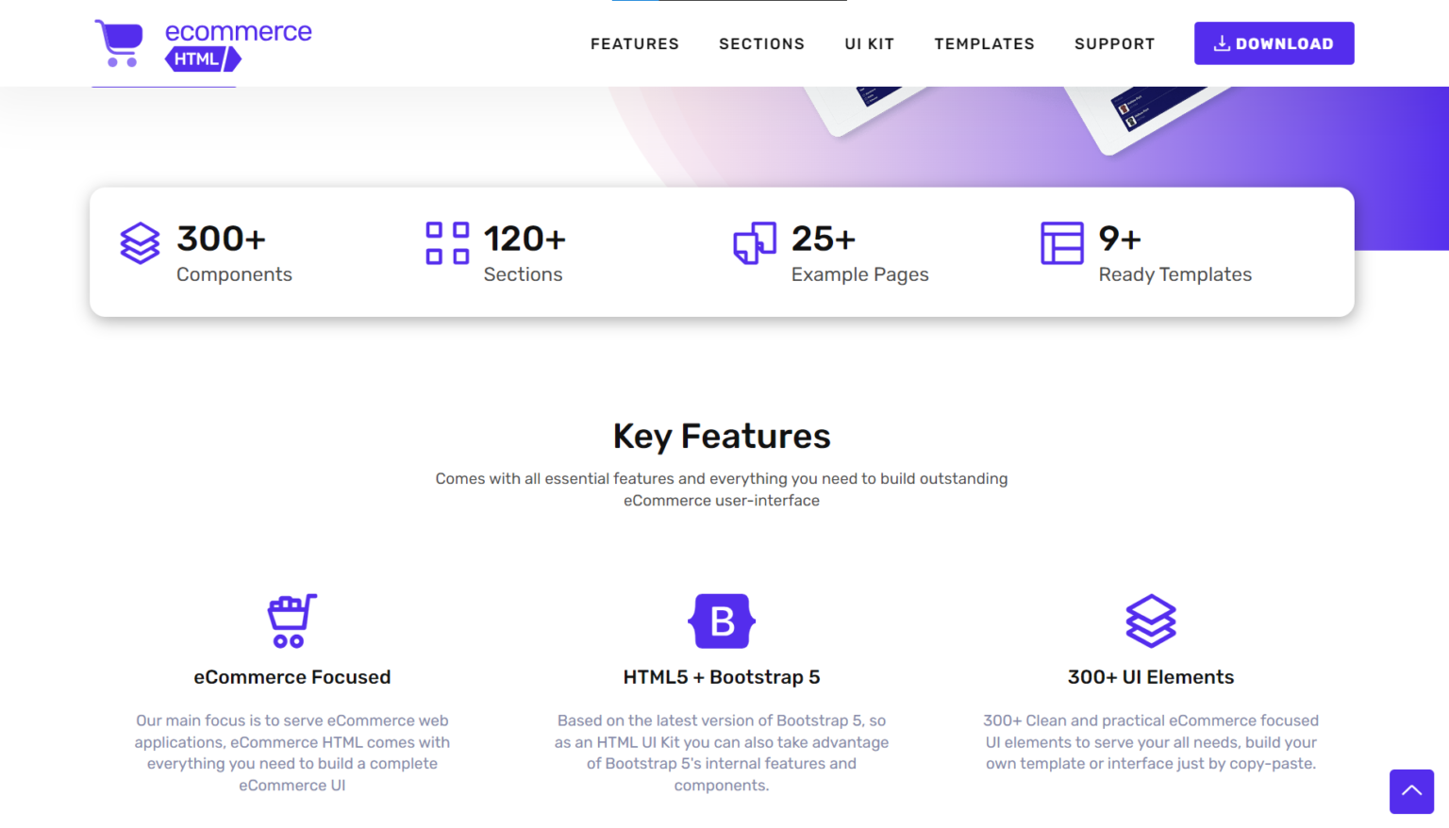1449x828 pixels.
Task: Click the 300+ Components statistic
Action: point(222,239)
